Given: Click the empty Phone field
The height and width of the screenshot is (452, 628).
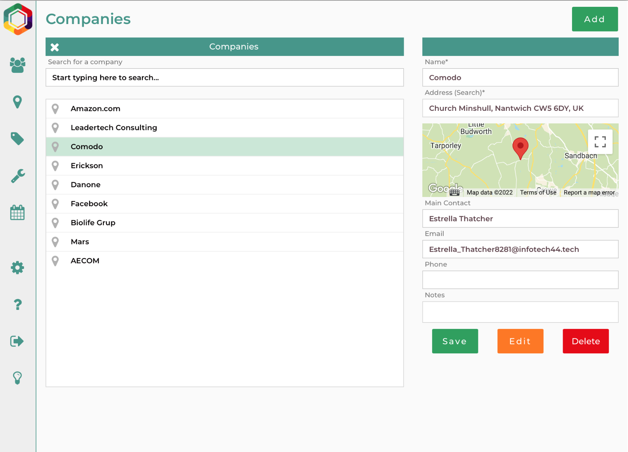Looking at the screenshot, I should 520,280.
